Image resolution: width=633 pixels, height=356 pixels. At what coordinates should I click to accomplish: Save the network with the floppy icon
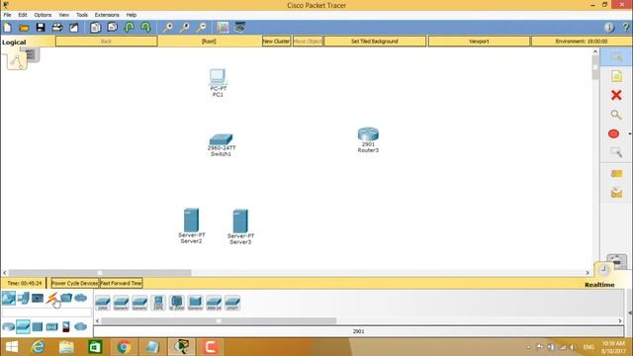[41, 28]
